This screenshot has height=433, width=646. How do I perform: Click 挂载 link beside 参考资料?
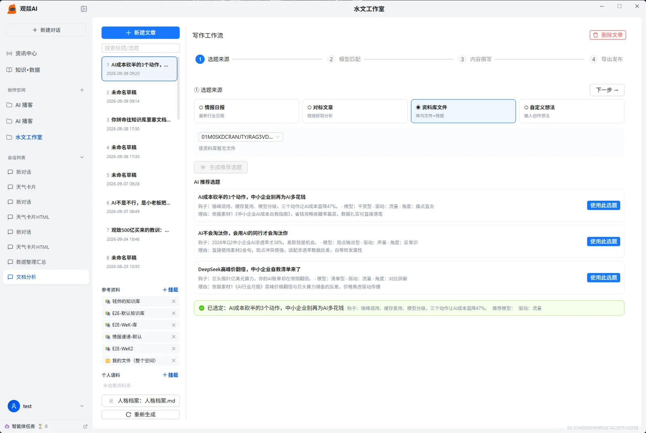coord(170,290)
